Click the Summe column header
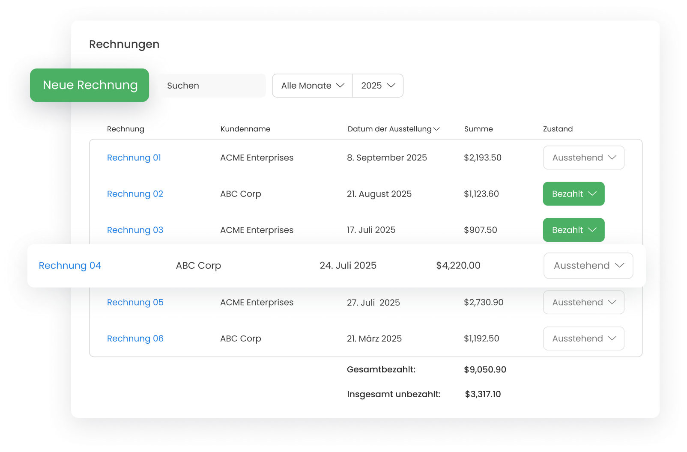Screen dimensions: 687x452 (x=478, y=129)
